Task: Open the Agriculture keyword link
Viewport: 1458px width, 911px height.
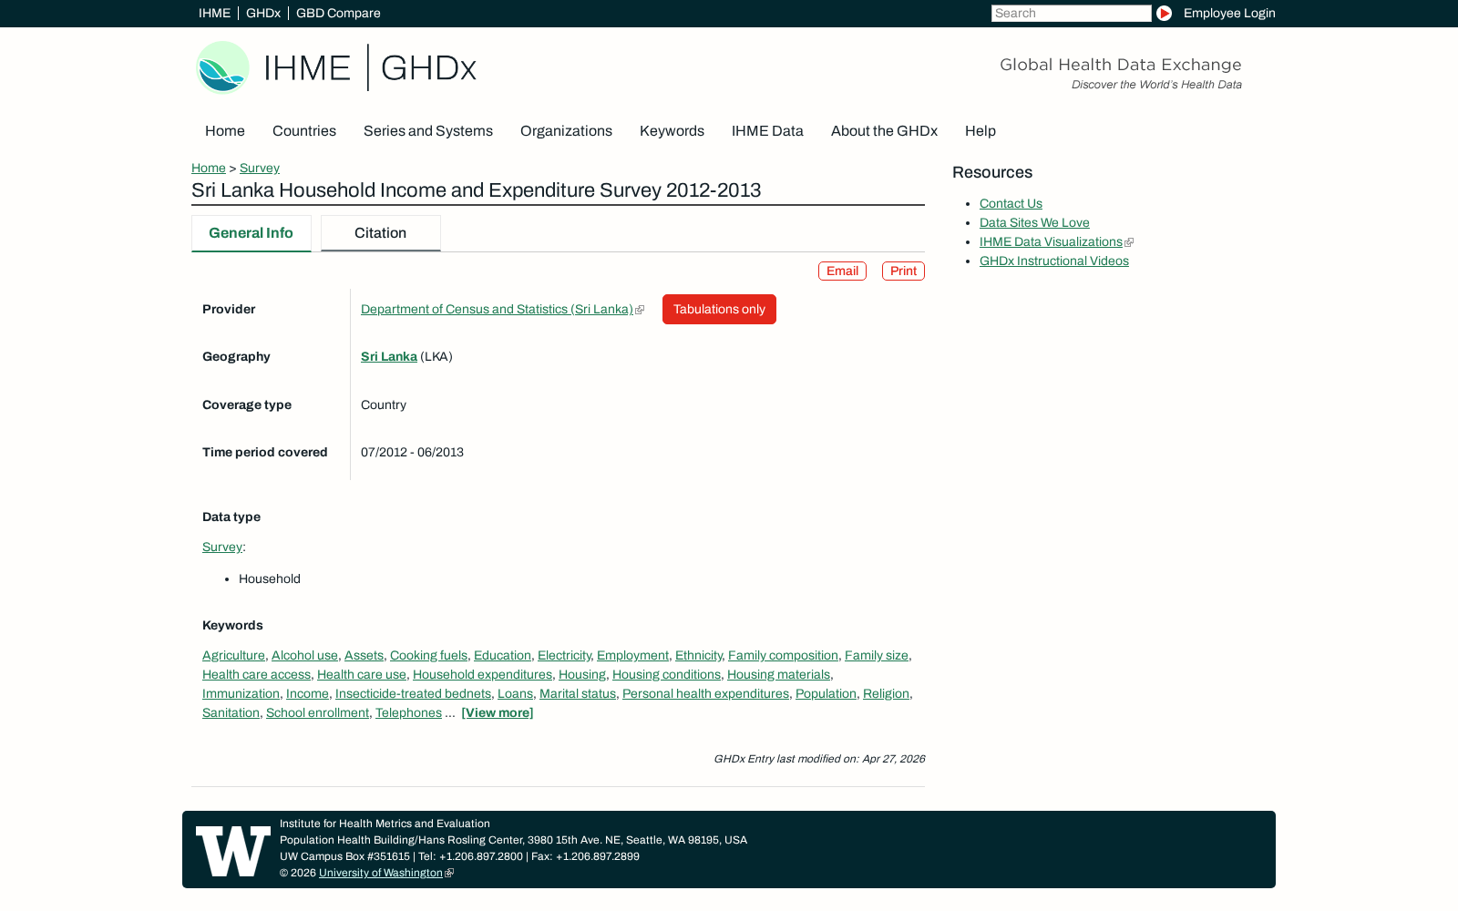Action: click(233, 656)
